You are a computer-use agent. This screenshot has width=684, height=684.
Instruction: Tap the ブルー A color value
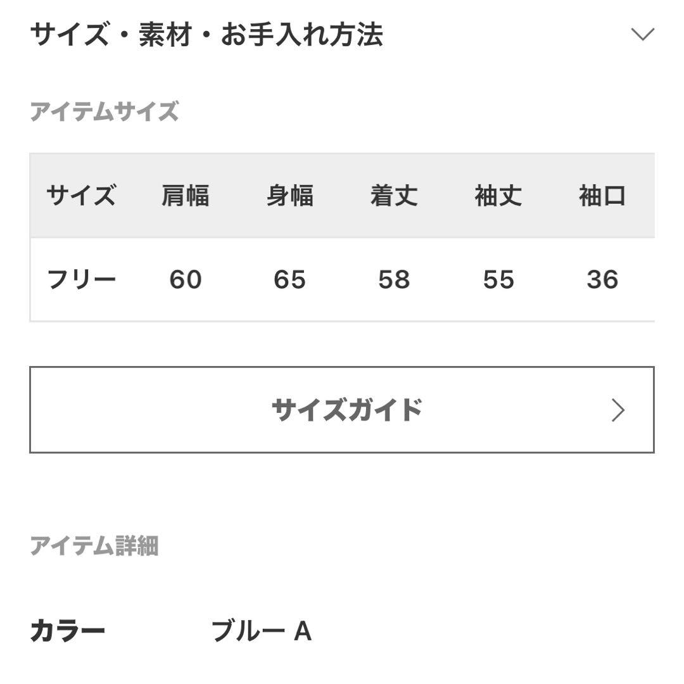click(261, 631)
